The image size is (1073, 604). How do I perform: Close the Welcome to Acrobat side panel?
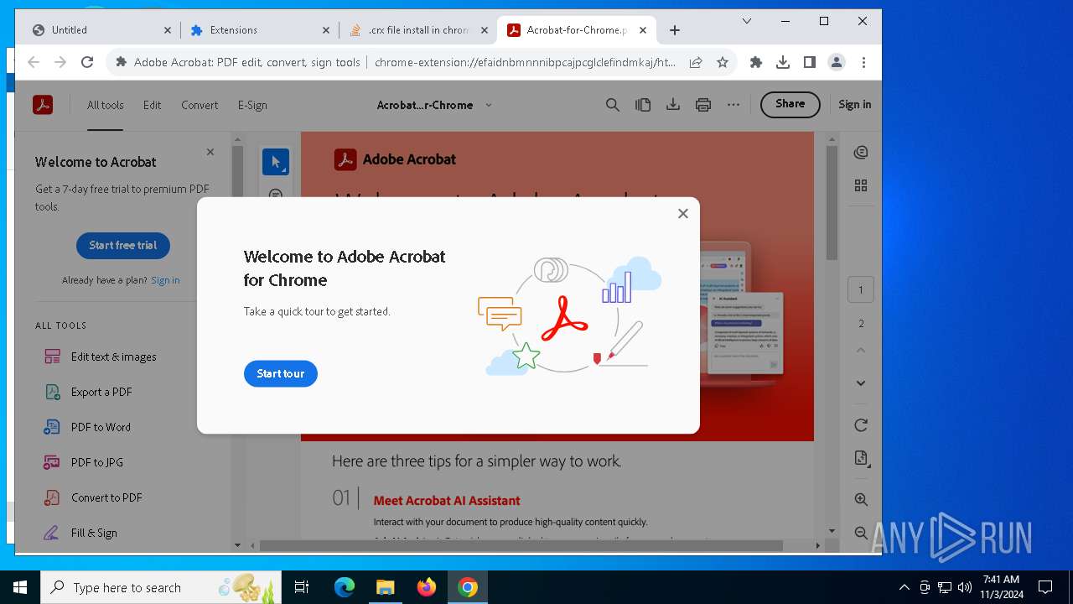coord(210,152)
